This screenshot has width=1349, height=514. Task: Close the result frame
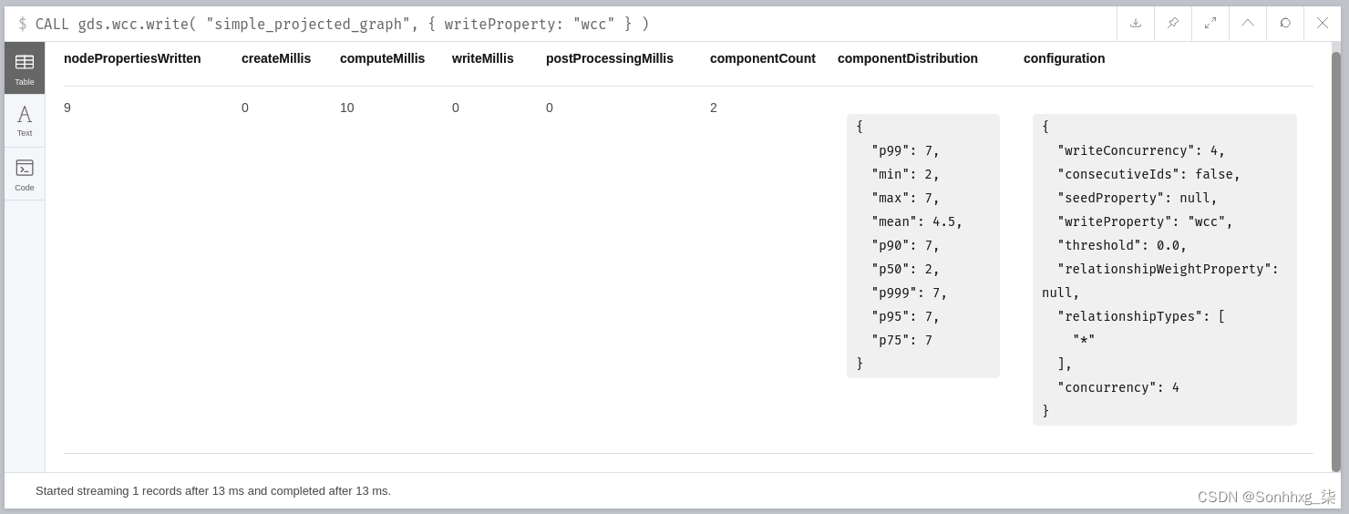[x=1323, y=23]
